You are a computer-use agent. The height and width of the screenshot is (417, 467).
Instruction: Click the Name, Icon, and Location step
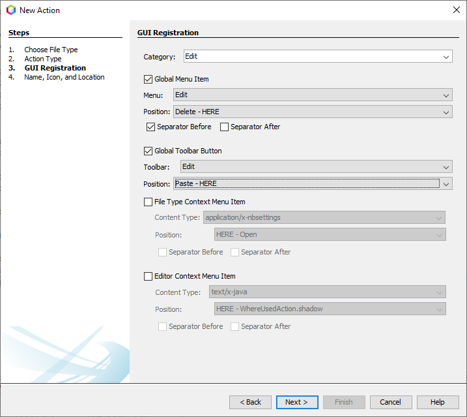coord(64,77)
